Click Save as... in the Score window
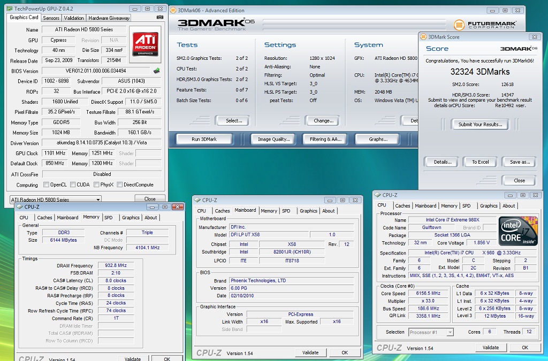The image size is (548, 361). tap(519, 162)
